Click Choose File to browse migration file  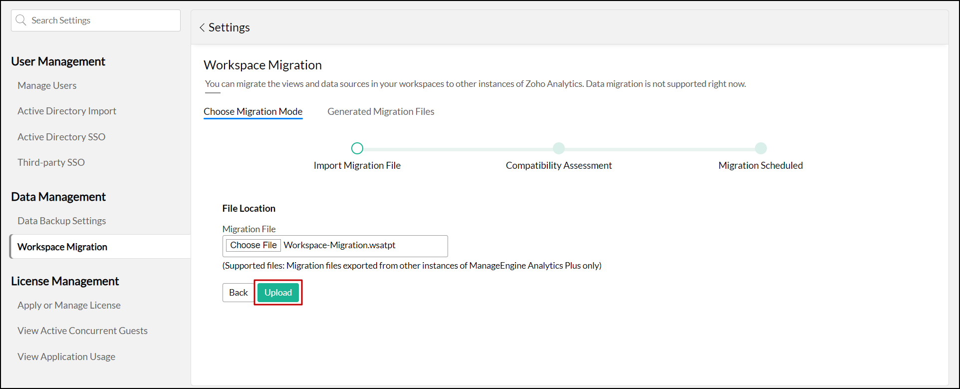[x=253, y=245]
